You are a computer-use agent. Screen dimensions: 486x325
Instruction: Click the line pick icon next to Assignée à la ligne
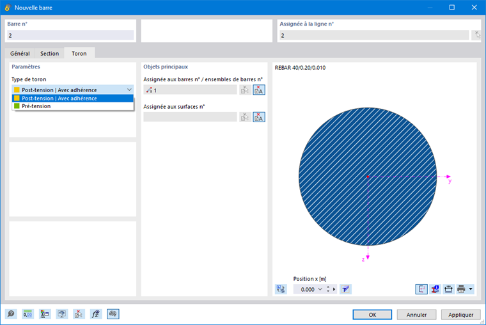click(x=476, y=35)
